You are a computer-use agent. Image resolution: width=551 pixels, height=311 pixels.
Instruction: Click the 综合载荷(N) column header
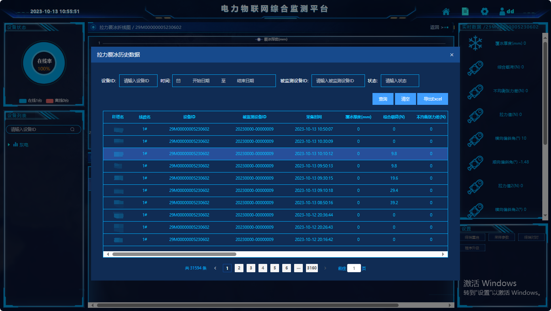tap(394, 117)
